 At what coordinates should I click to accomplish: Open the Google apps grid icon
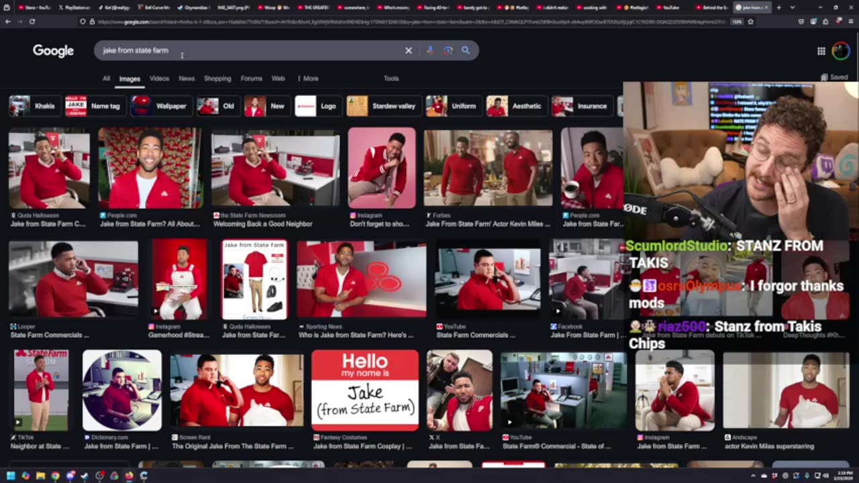click(x=821, y=51)
